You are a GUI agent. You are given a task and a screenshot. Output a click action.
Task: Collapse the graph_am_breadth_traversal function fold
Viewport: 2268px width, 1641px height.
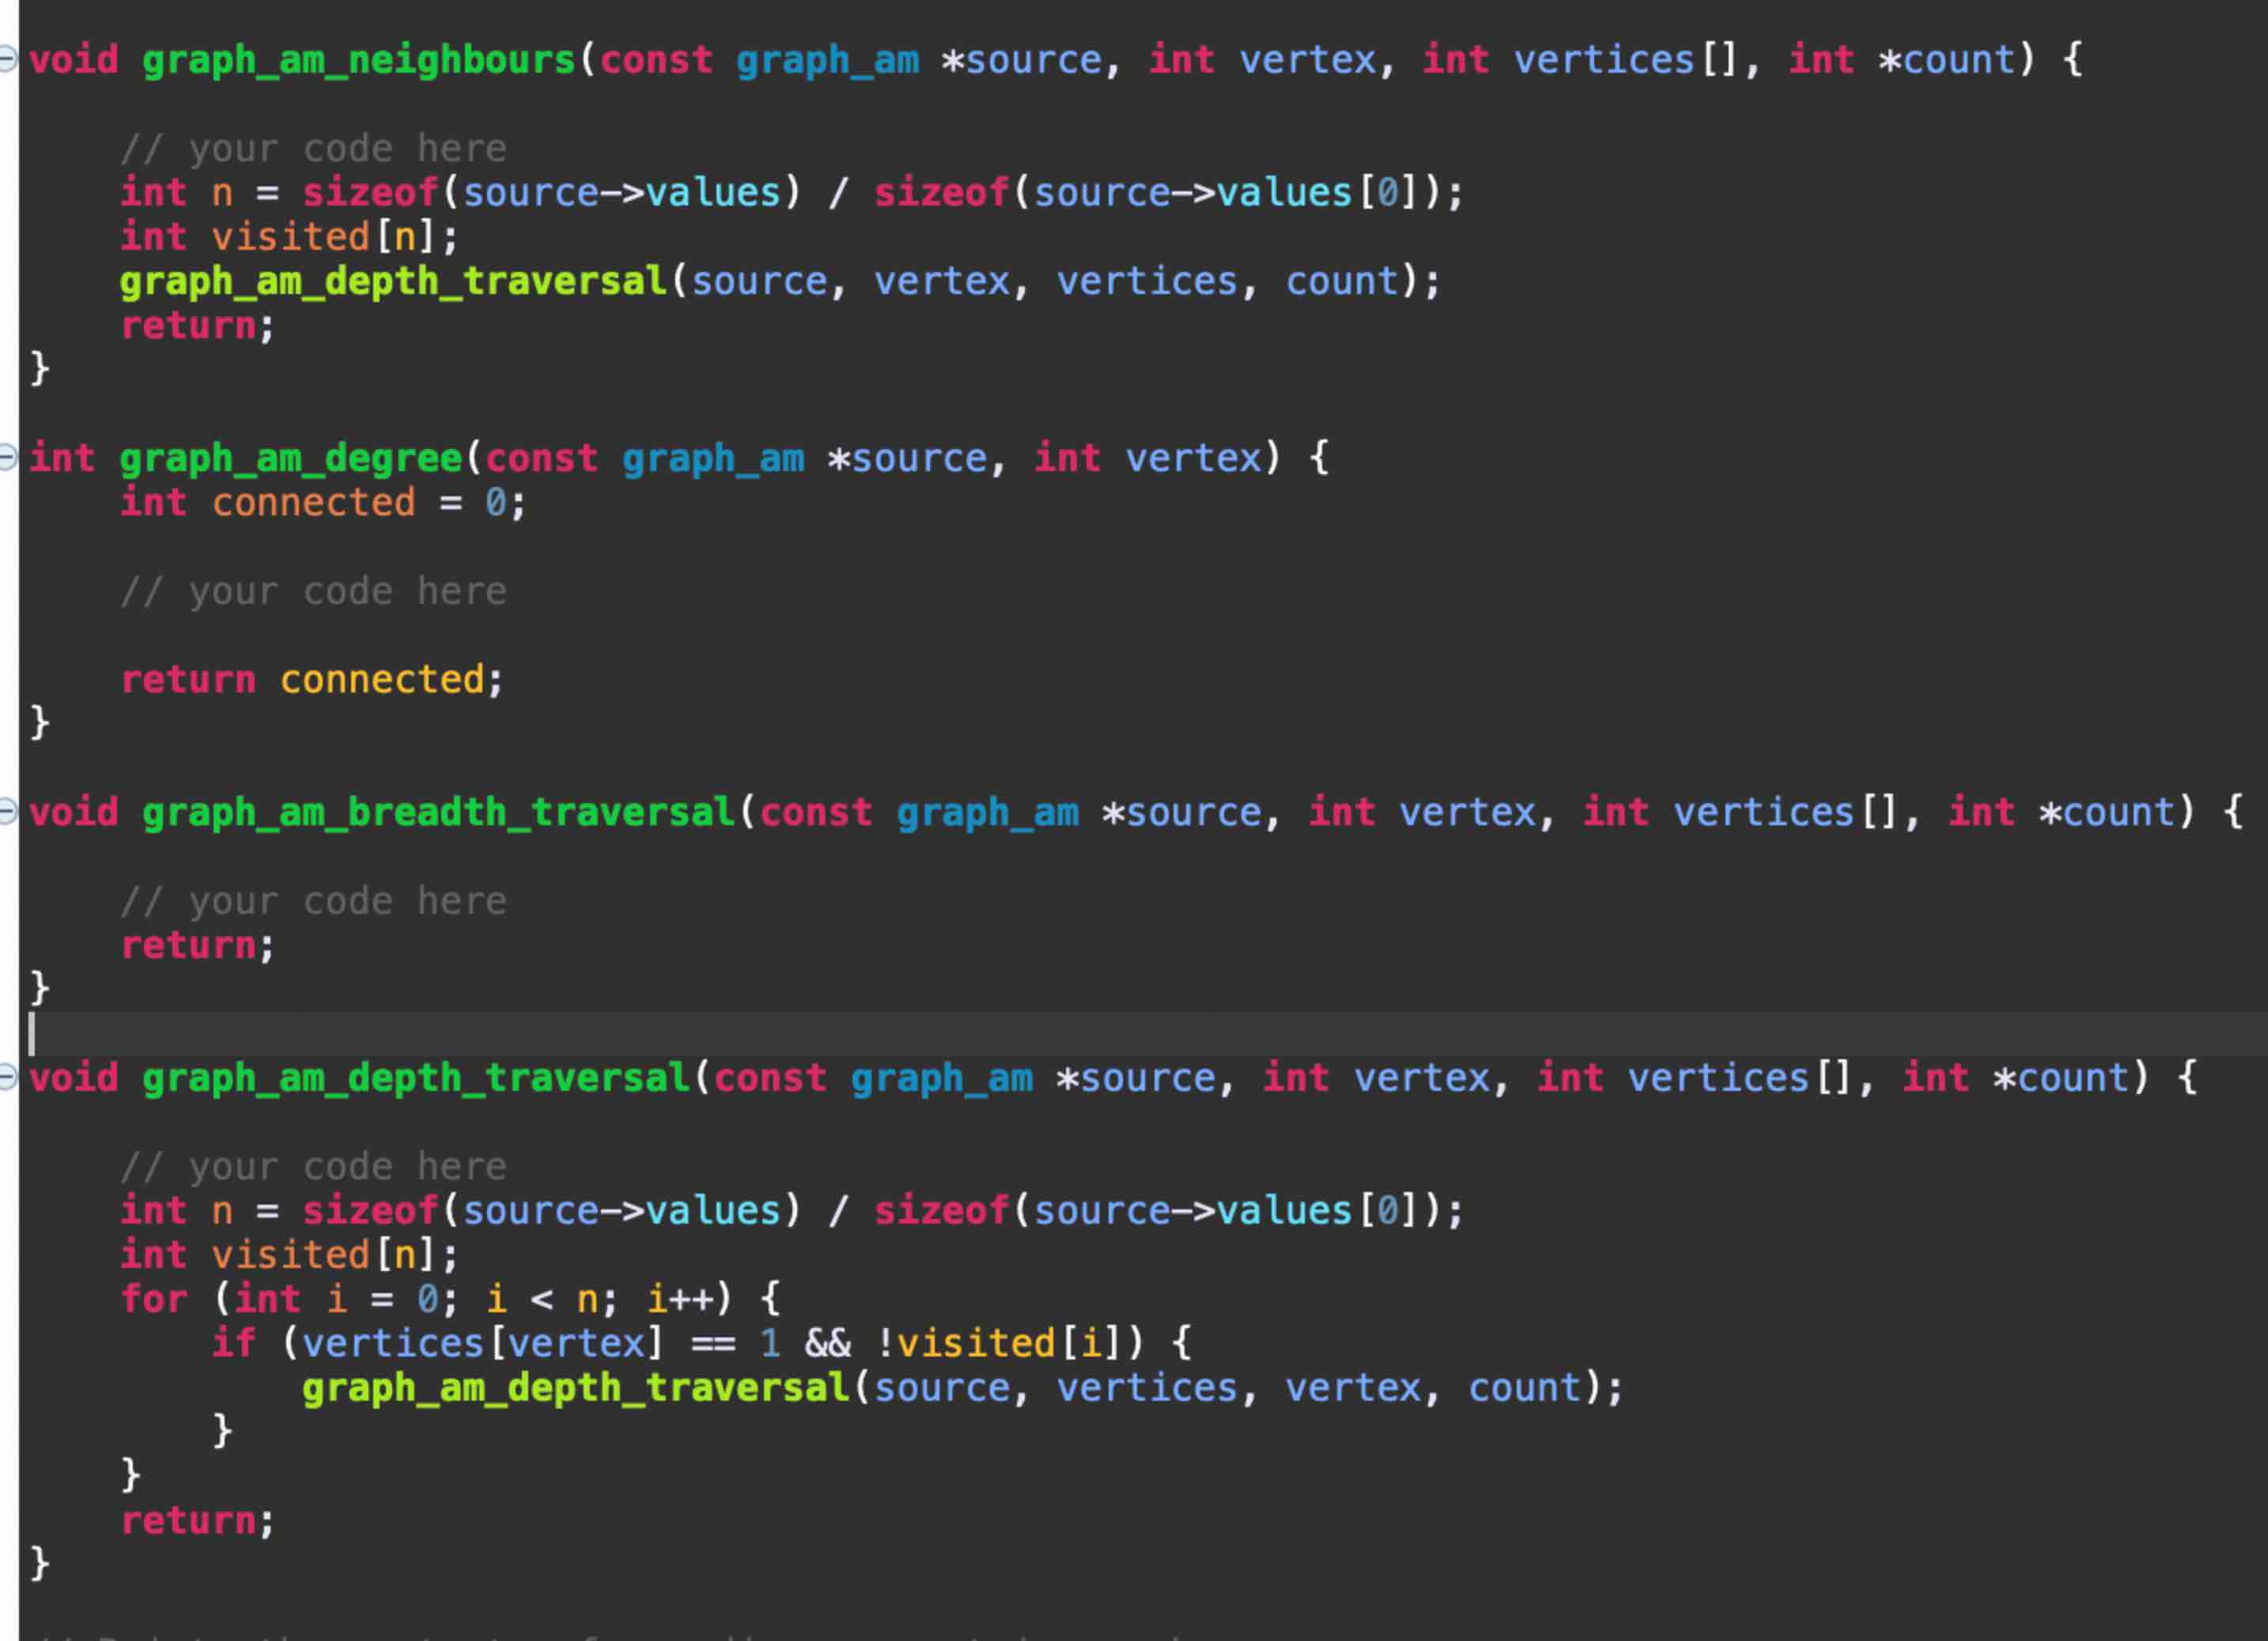coord(8,812)
